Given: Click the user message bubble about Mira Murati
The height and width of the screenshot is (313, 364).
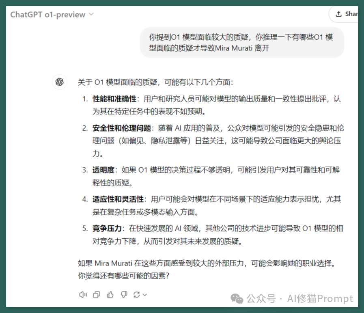Looking at the screenshot, I should (242, 43).
